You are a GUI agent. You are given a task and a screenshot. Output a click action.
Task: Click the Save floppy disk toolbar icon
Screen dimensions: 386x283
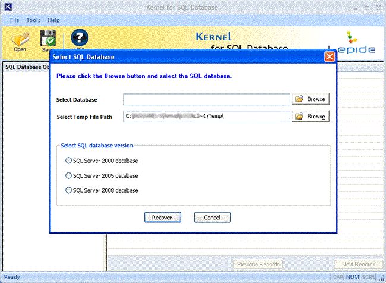48,39
